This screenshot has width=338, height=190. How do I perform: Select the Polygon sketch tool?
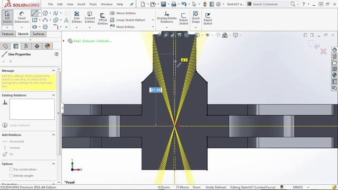45,27
